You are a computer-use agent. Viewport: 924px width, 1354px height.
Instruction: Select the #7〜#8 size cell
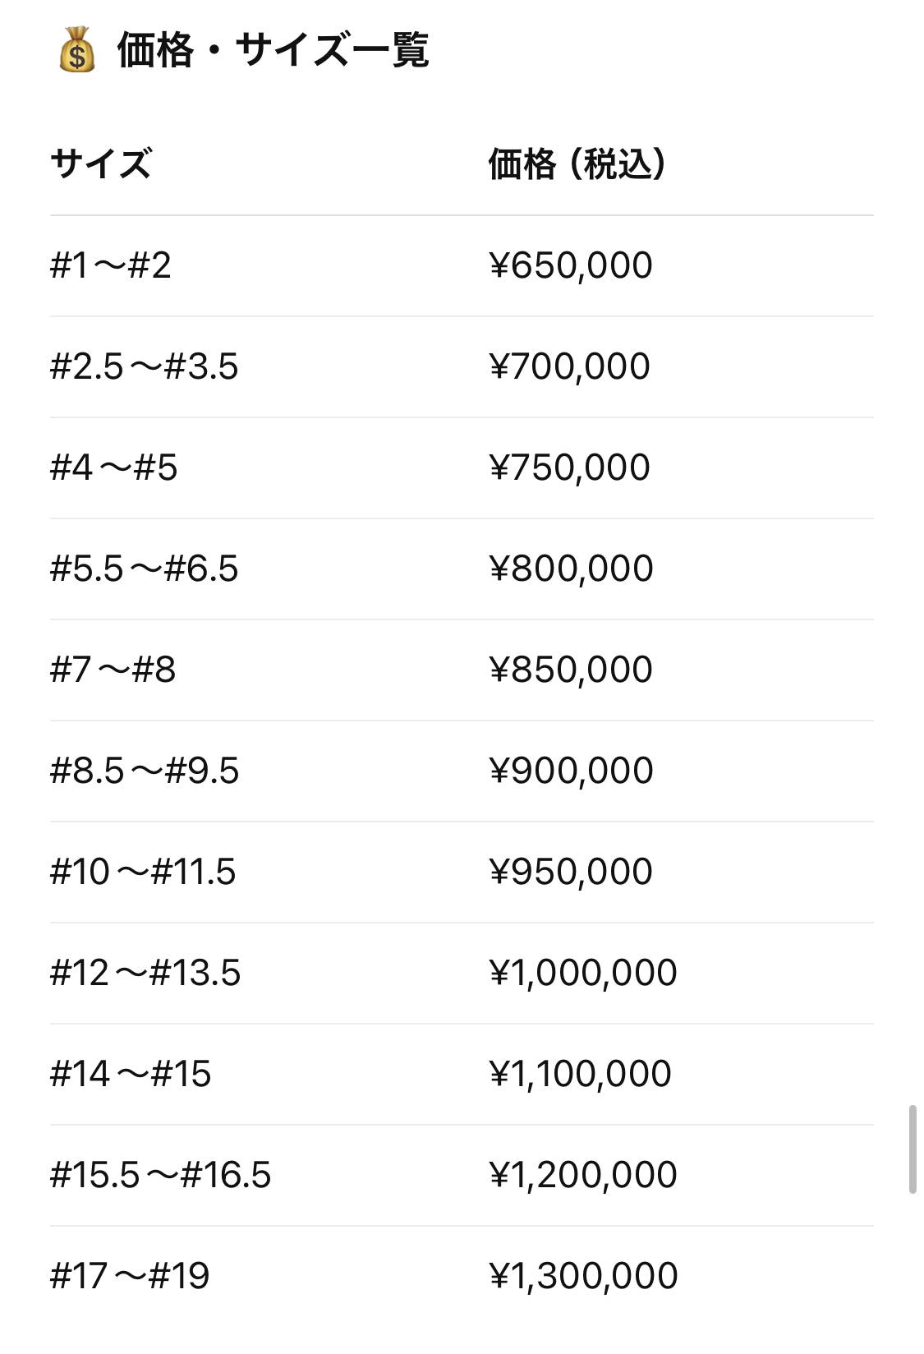point(113,670)
